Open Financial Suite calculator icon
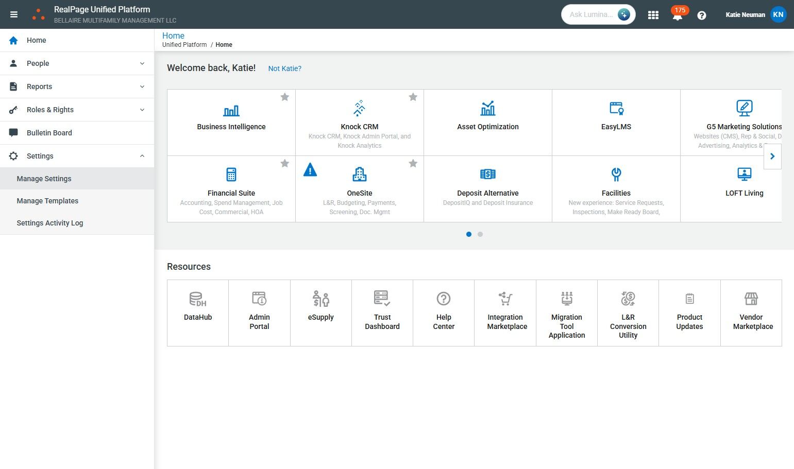The height and width of the screenshot is (469, 794). tap(231, 175)
